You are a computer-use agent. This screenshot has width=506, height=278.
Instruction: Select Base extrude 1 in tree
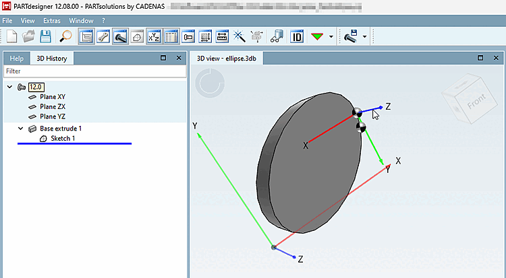(61, 129)
